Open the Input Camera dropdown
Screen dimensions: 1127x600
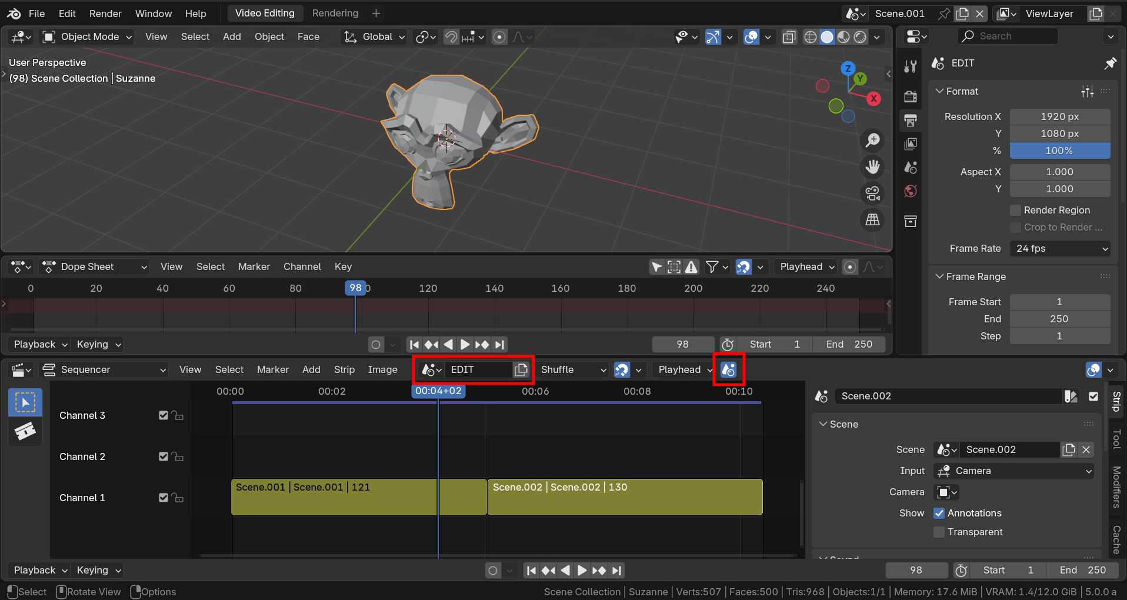click(x=1013, y=471)
